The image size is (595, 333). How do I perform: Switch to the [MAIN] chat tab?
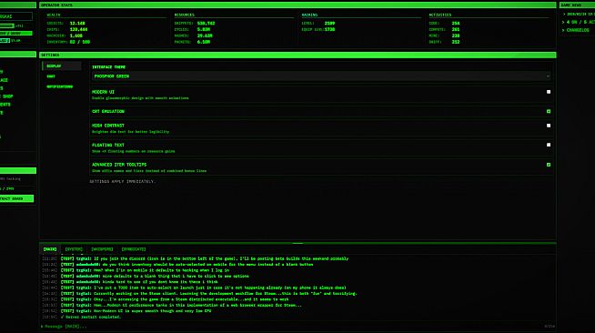50,249
